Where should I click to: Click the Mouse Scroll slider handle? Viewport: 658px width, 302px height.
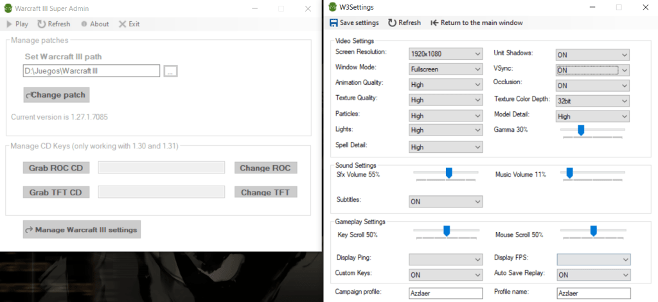(x=593, y=231)
